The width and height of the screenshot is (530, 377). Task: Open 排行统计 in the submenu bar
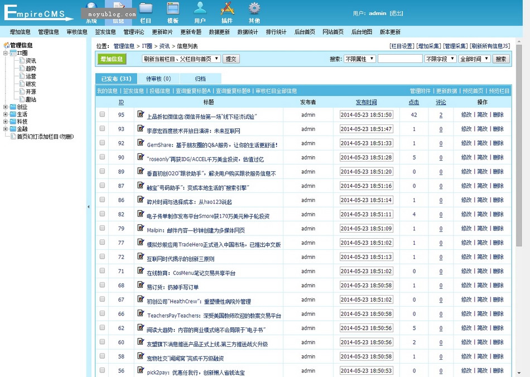click(276, 32)
